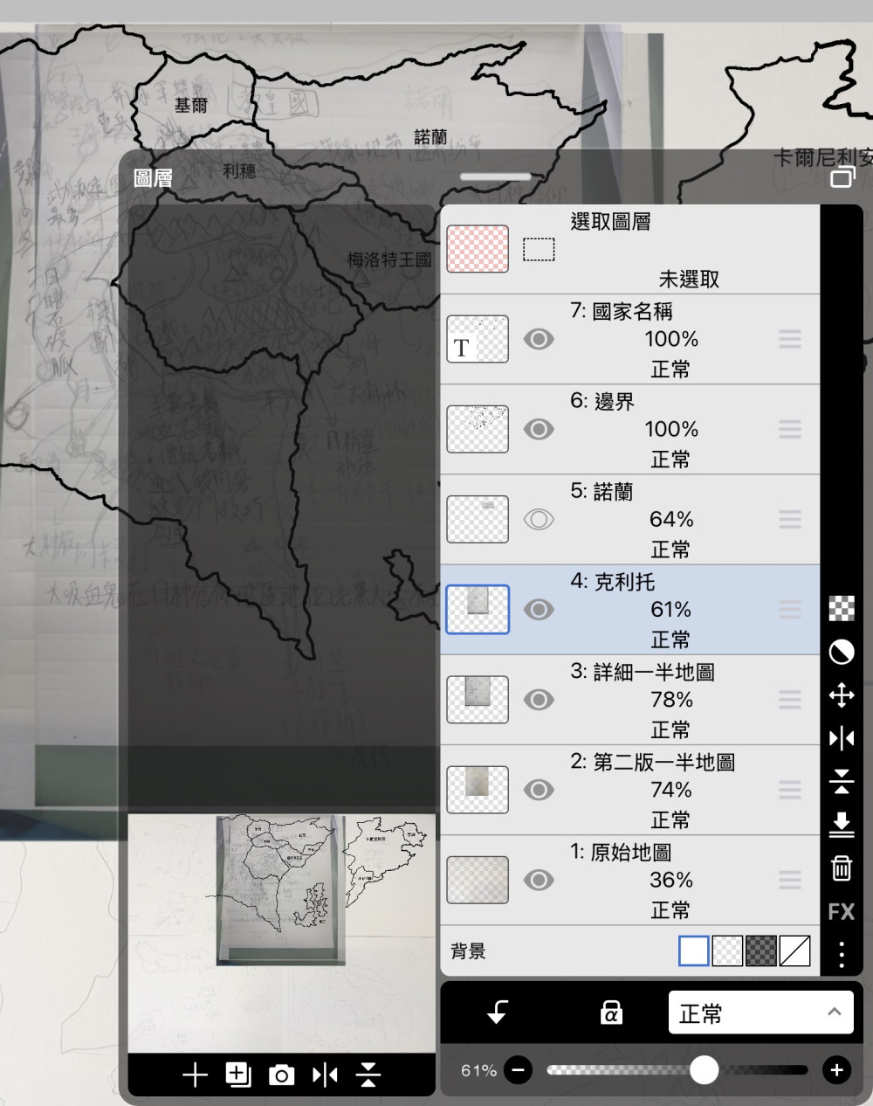Tap the invert color circle icon
This screenshot has height=1106, width=873.
click(842, 652)
